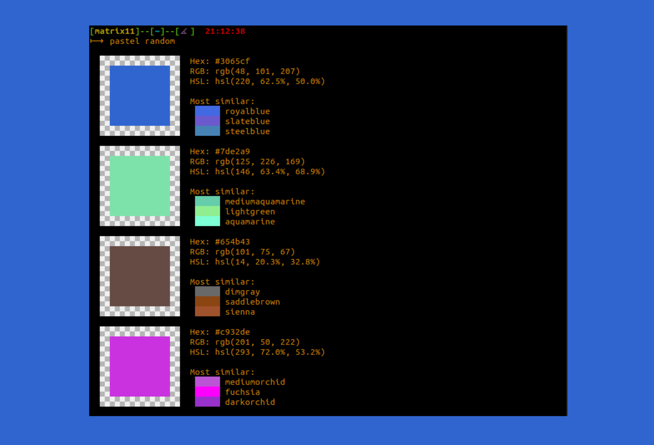Viewport: 654px width, 445px height.
Task: Click the mediumaquamarine small swatch
Action: pyautogui.click(x=207, y=201)
